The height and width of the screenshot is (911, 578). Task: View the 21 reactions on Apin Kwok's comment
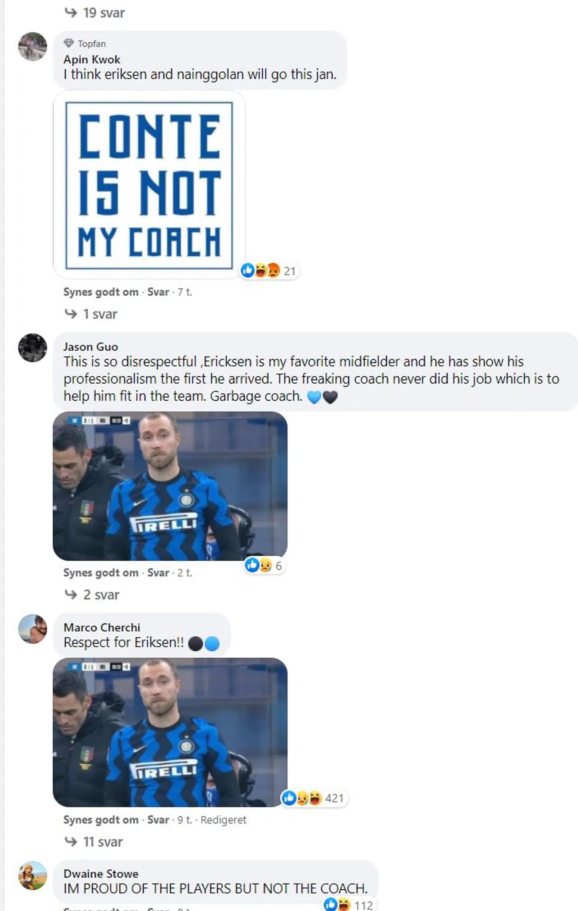(269, 271)
